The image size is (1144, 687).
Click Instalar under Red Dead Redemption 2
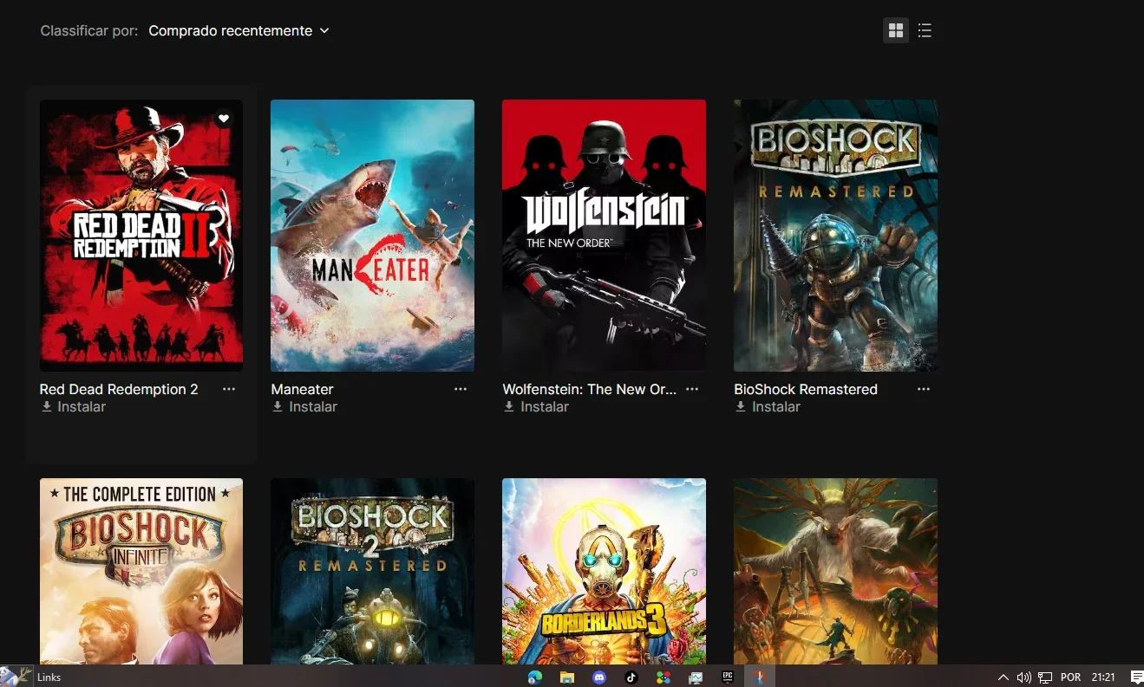tap(74, 406)
